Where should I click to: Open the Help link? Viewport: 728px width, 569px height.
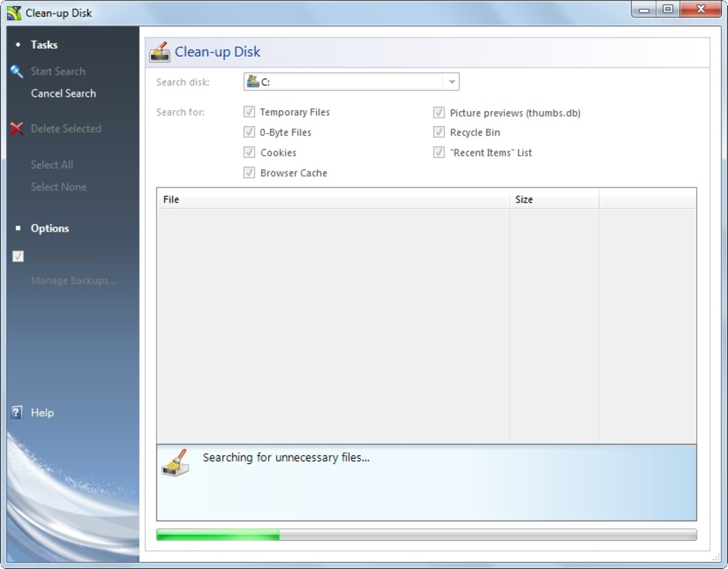42,413
